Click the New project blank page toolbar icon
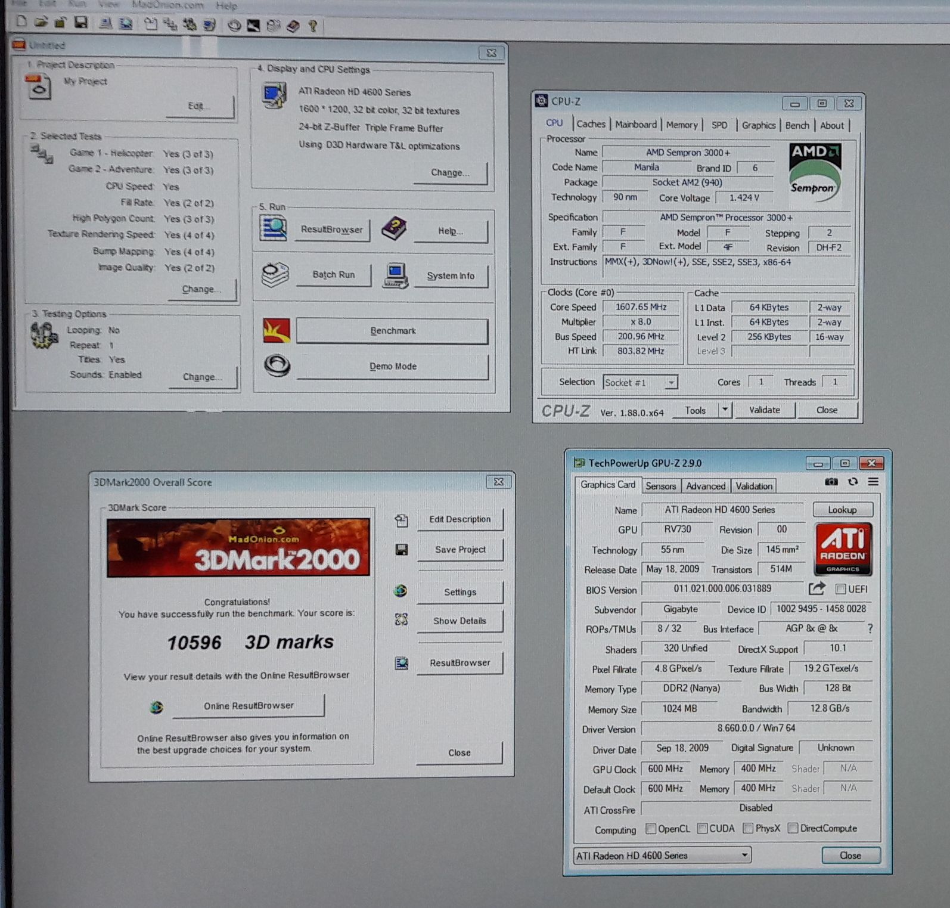Image resolution: width=950 pixels, height=908 pixels. [21, 22]
